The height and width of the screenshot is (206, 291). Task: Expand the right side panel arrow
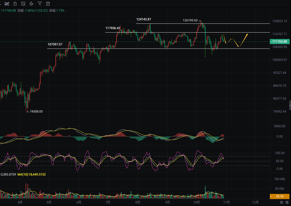pos(290,106)
